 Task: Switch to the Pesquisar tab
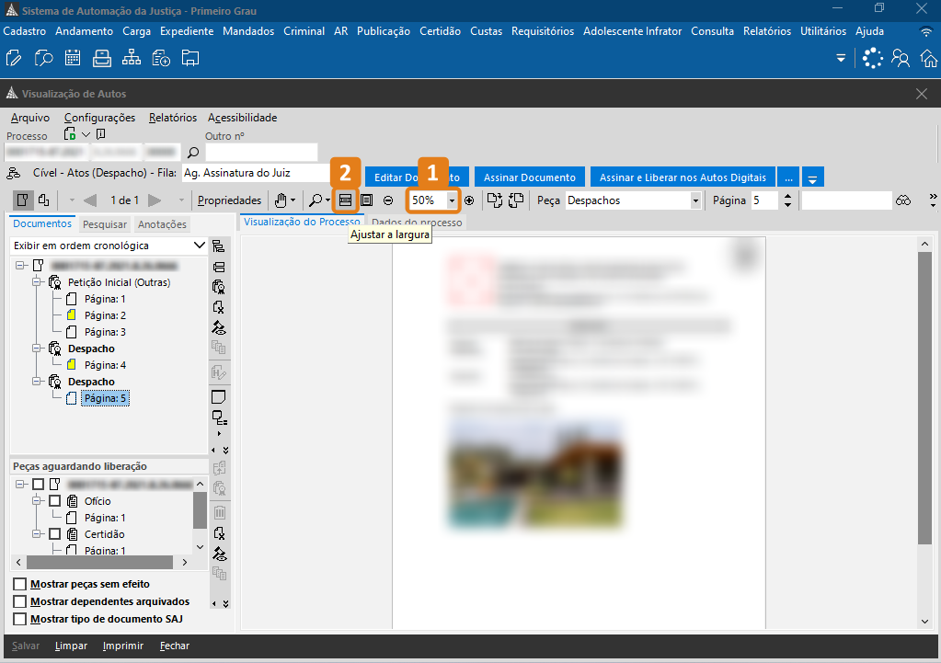(x=105, y=223)
